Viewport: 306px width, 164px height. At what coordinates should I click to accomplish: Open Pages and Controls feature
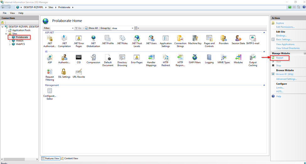coord(209,41)
